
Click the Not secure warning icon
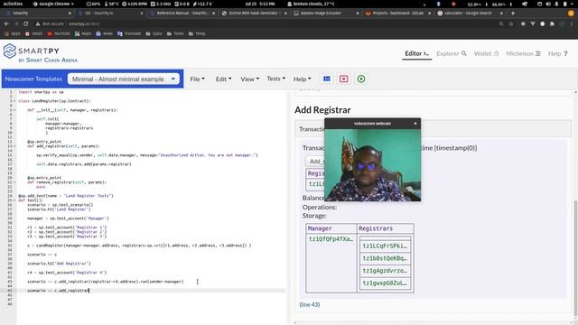pyautogui.click(x=38, y=23)
